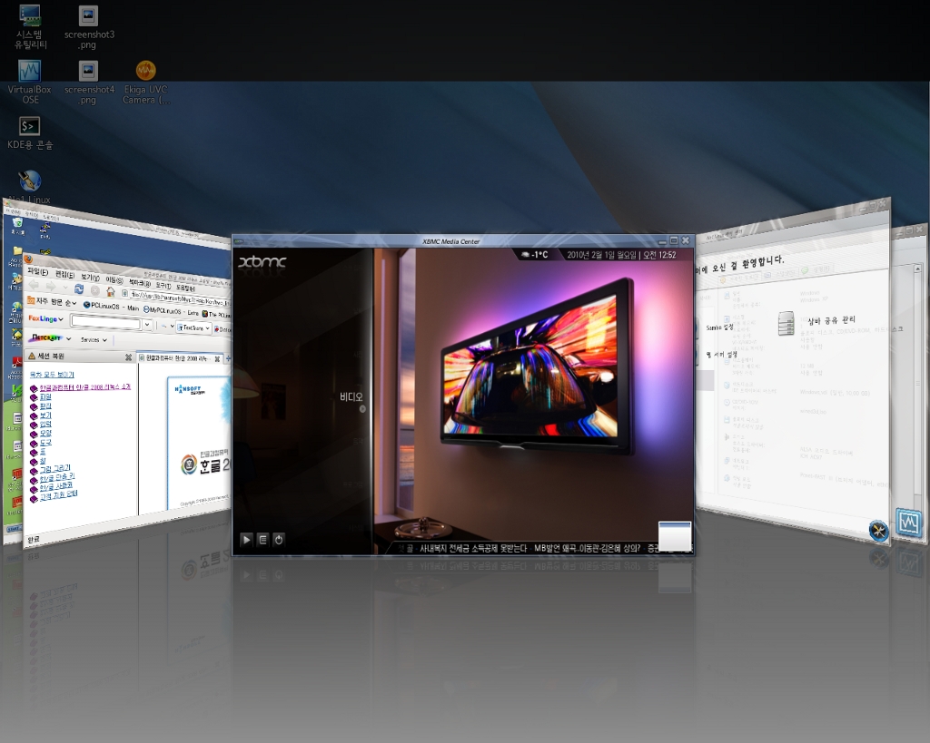Screen dimensions: 930x743
Task: Click the 목차 모두 보이기 link
Action: [x=52, y=375]
